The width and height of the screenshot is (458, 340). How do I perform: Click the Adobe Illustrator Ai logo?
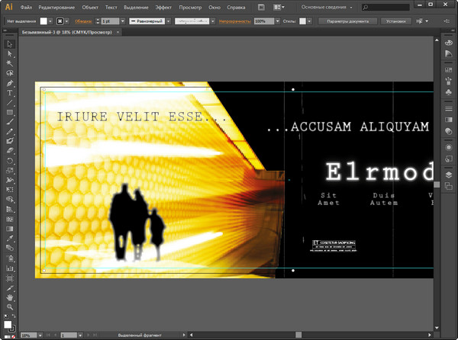click(9, 7)
